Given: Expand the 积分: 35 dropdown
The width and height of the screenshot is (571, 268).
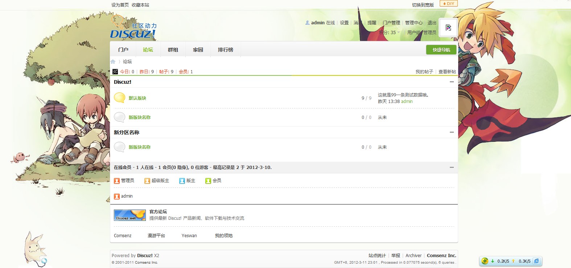Looking at the screenshot, I should (390, 32).
